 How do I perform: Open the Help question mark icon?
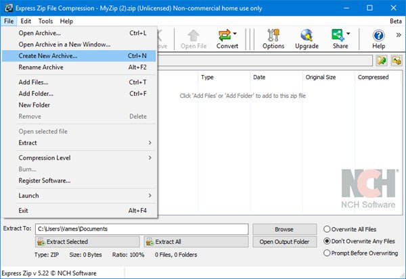(x=378, y=35)
